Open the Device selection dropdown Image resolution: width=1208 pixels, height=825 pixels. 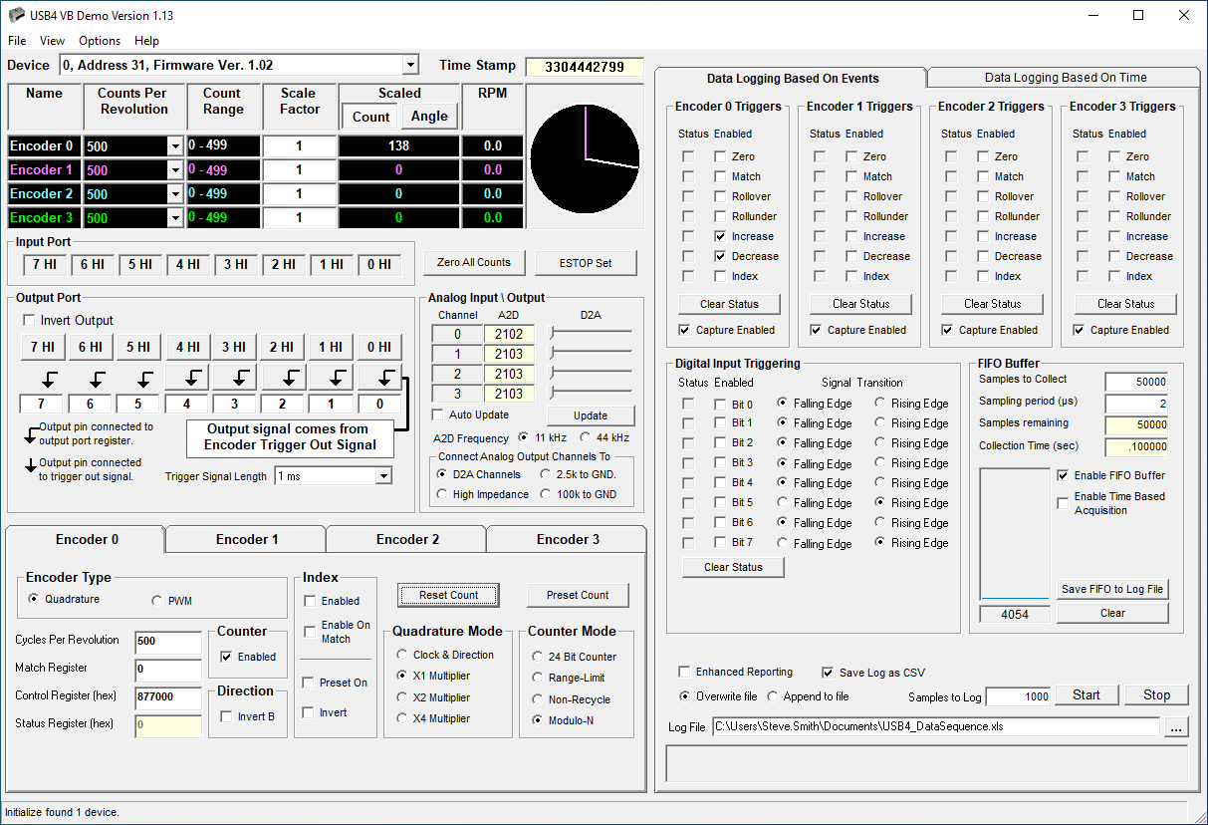point(413,64)
